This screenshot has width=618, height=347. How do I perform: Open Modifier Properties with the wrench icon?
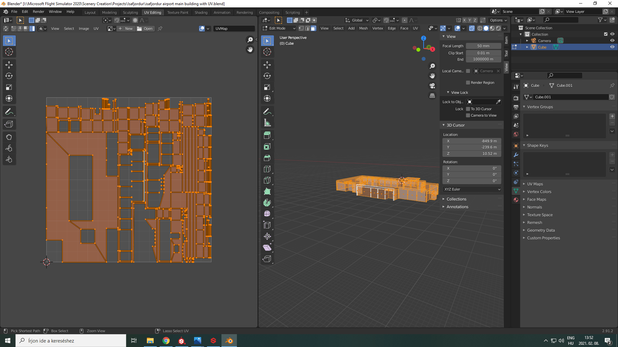click(516, 155)
